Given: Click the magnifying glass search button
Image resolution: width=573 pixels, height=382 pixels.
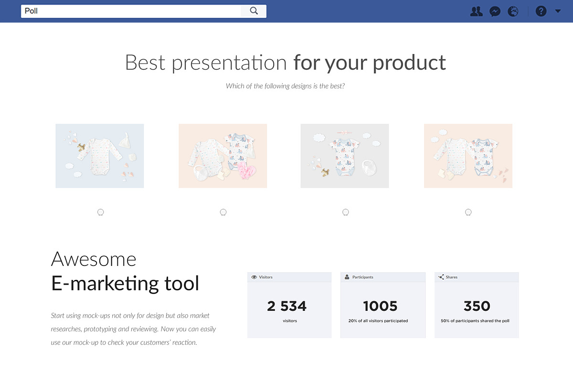Looking at the screenshot, I should click(254, 11).
